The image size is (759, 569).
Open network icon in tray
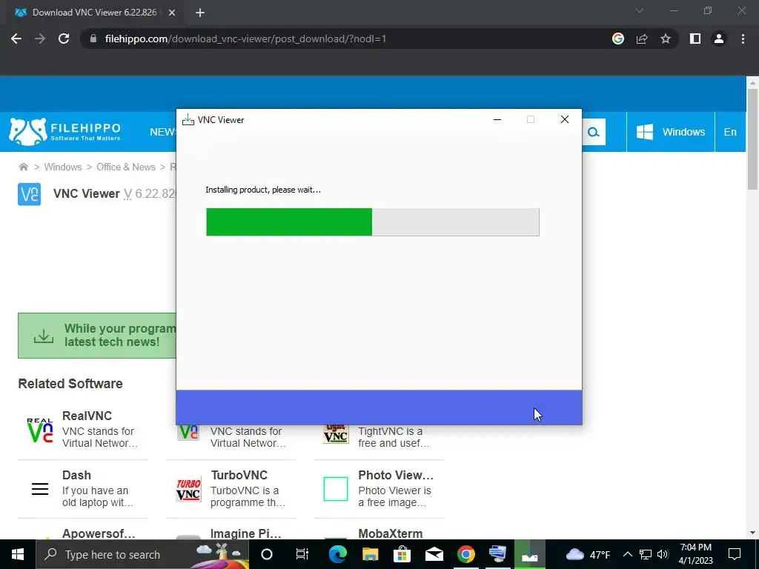[646, 554]
